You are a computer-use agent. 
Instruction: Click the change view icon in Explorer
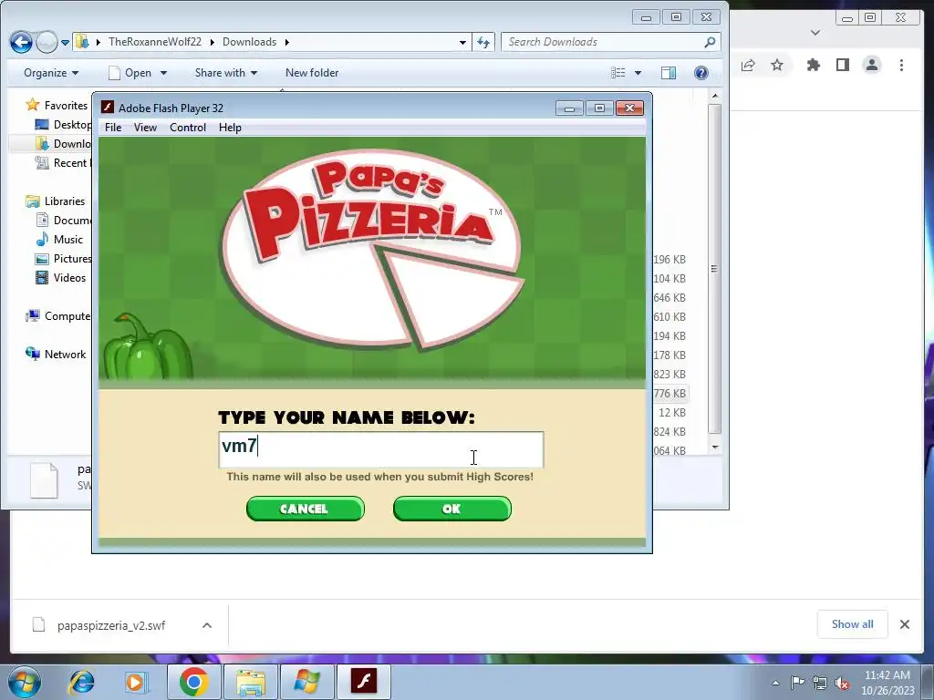coord(618,73)
